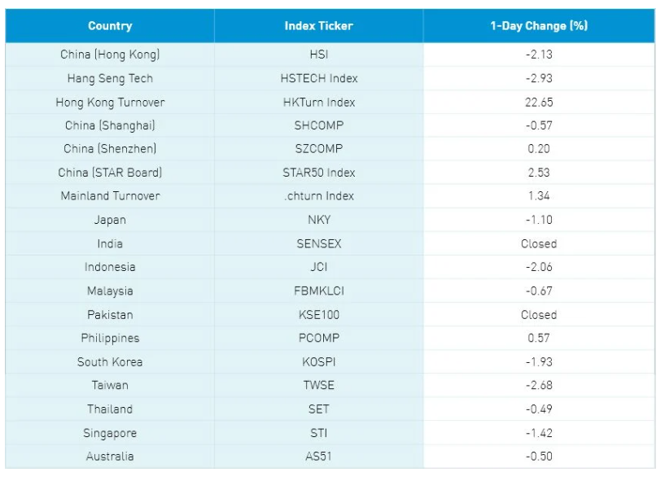The width and height of the screenshot is (665, 481).
Task: Click Taiwan's change value -2.68
Action: [539, 385]
